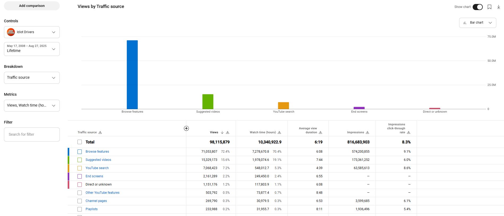Click warning icon beside Average view duration

click(320, 133)
